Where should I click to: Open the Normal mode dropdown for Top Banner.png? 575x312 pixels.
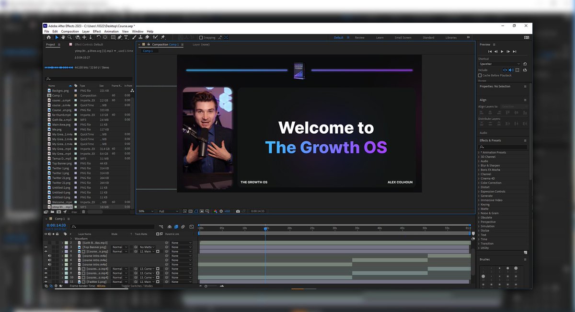pyautogui.click(x=119, y=247)
